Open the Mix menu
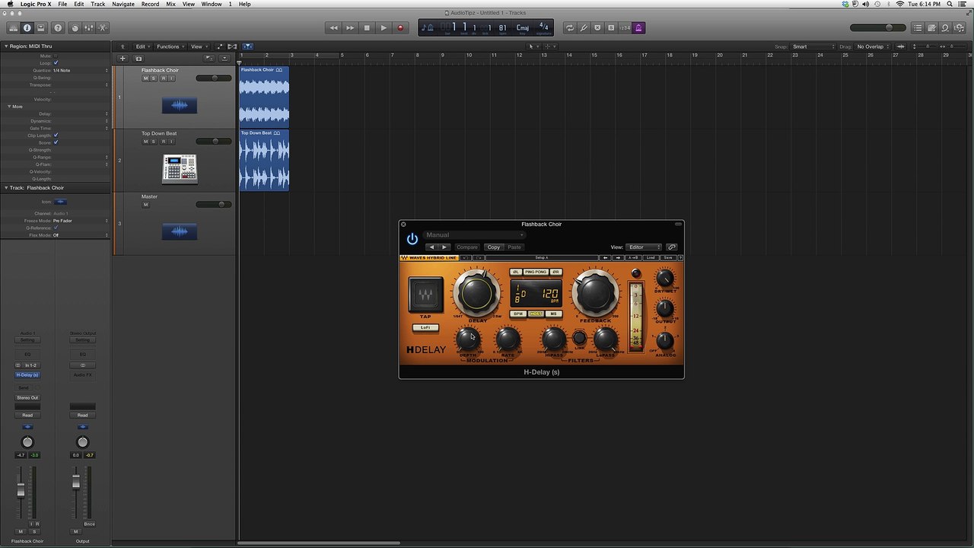Image resolution: width=974 pixels, height=548 pixels. pos(170,4)
